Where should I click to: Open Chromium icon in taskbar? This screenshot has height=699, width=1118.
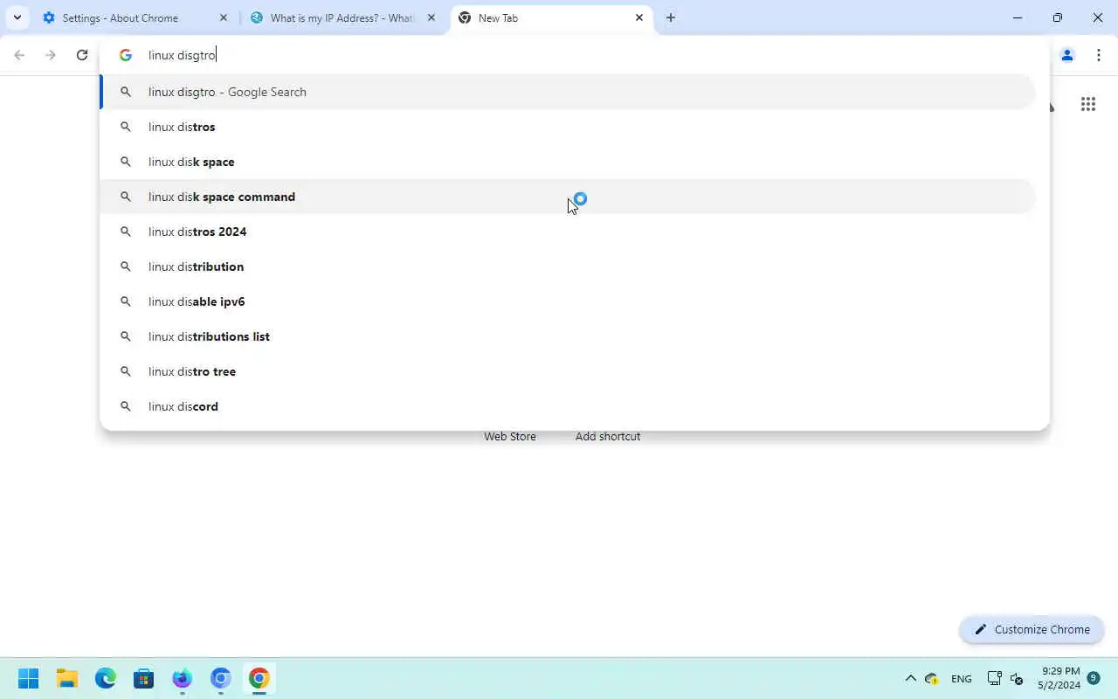[221, 678]
